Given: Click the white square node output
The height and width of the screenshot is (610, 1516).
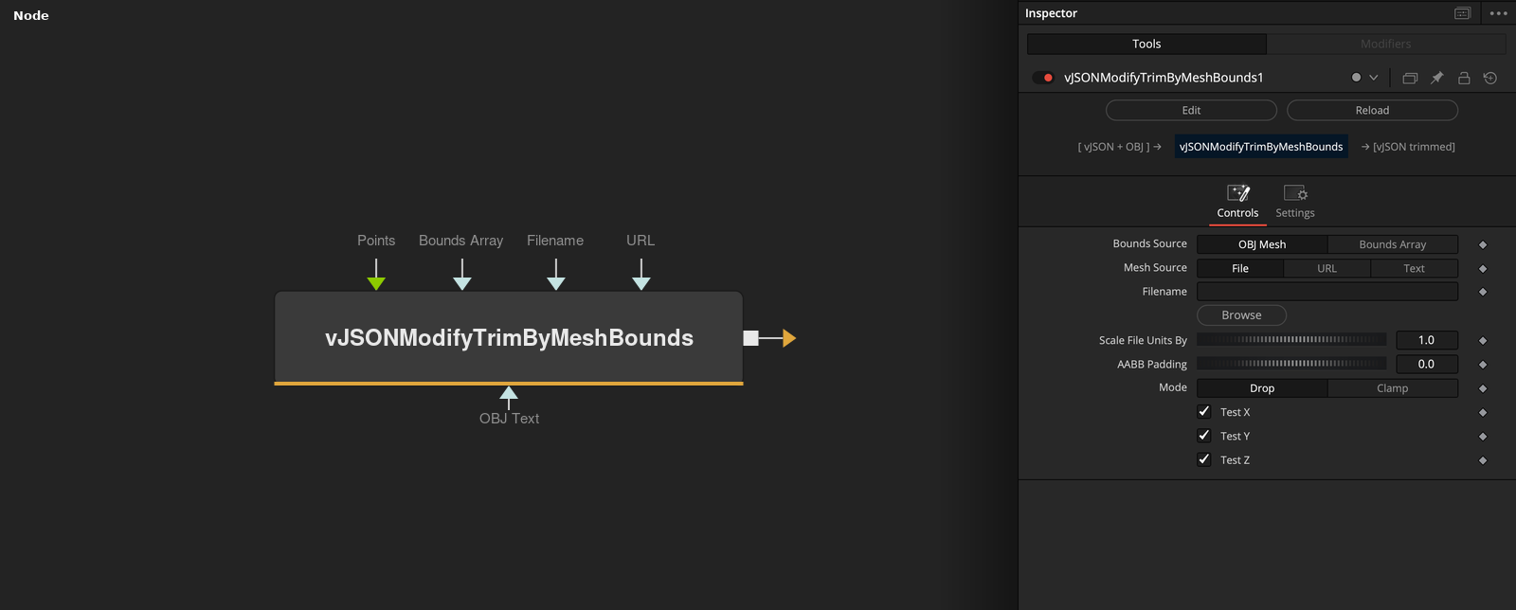Looking at the screenshot, I should 750,338.
